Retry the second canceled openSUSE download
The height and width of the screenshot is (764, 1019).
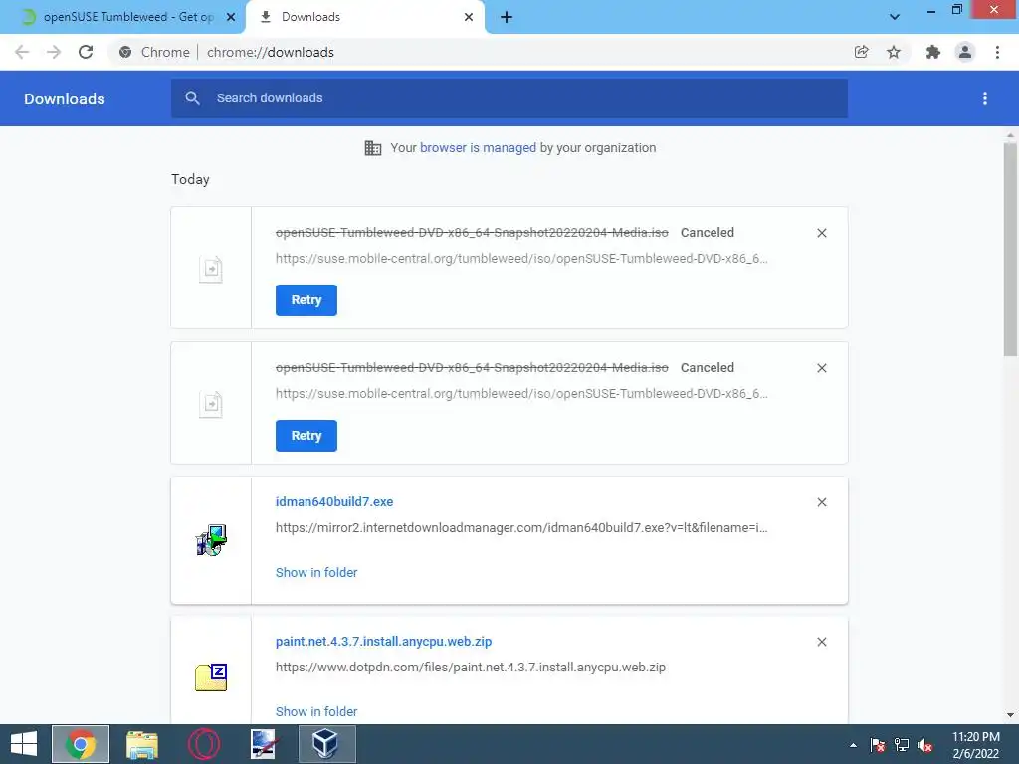(x=306, y=436)
